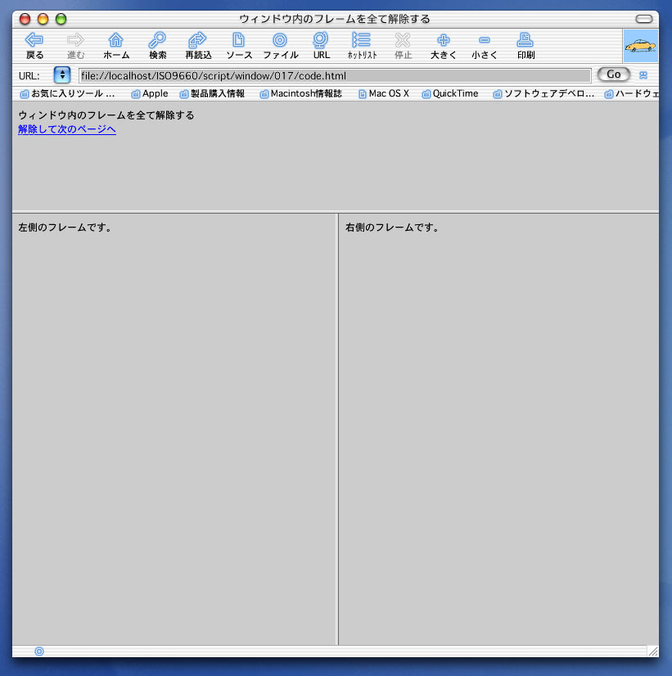This screenshot has width=672, height=676.
Task: Click the toolbar collapse pill button
Action: [644, 19]
